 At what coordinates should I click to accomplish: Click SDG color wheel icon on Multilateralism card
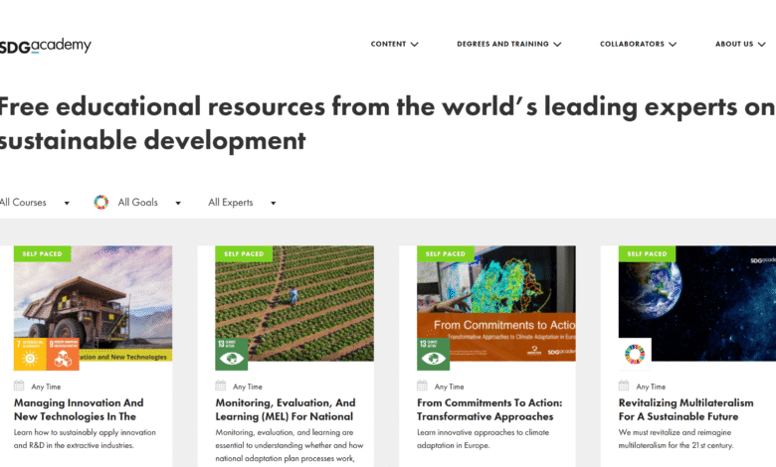tap(635, 353)
